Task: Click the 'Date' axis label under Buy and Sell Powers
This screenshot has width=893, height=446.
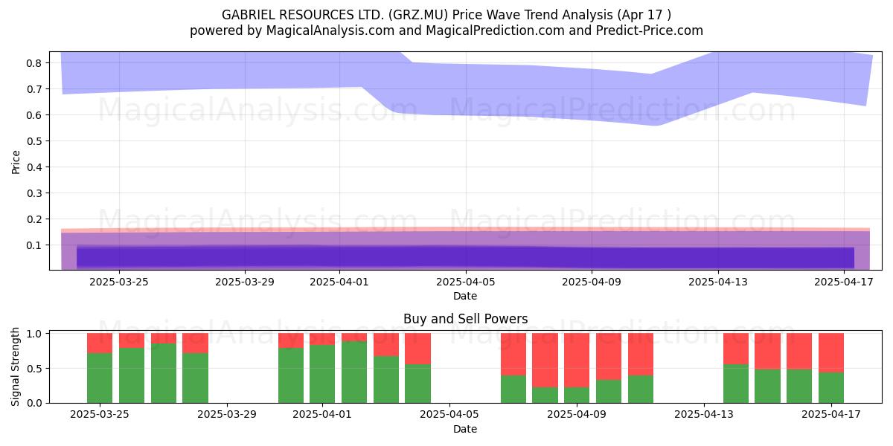Action: click(x=465, y=429)
